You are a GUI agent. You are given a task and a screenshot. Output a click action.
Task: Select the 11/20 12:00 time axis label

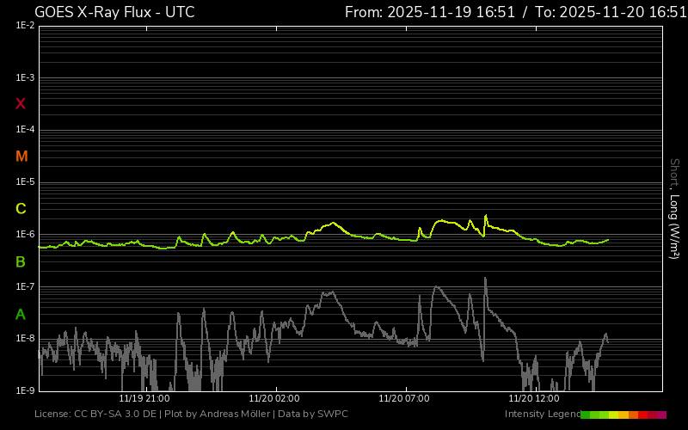pyautogui.click(x=533, y=398)
